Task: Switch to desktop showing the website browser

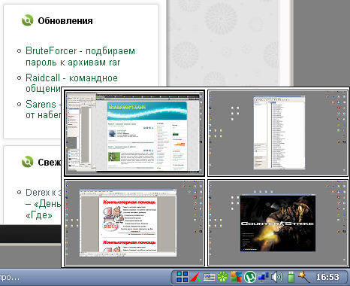Action: coord(134,133)
